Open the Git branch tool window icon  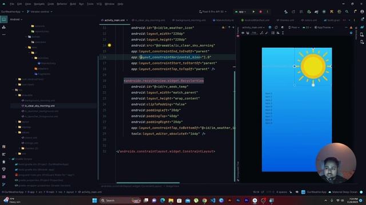point(4,184)
